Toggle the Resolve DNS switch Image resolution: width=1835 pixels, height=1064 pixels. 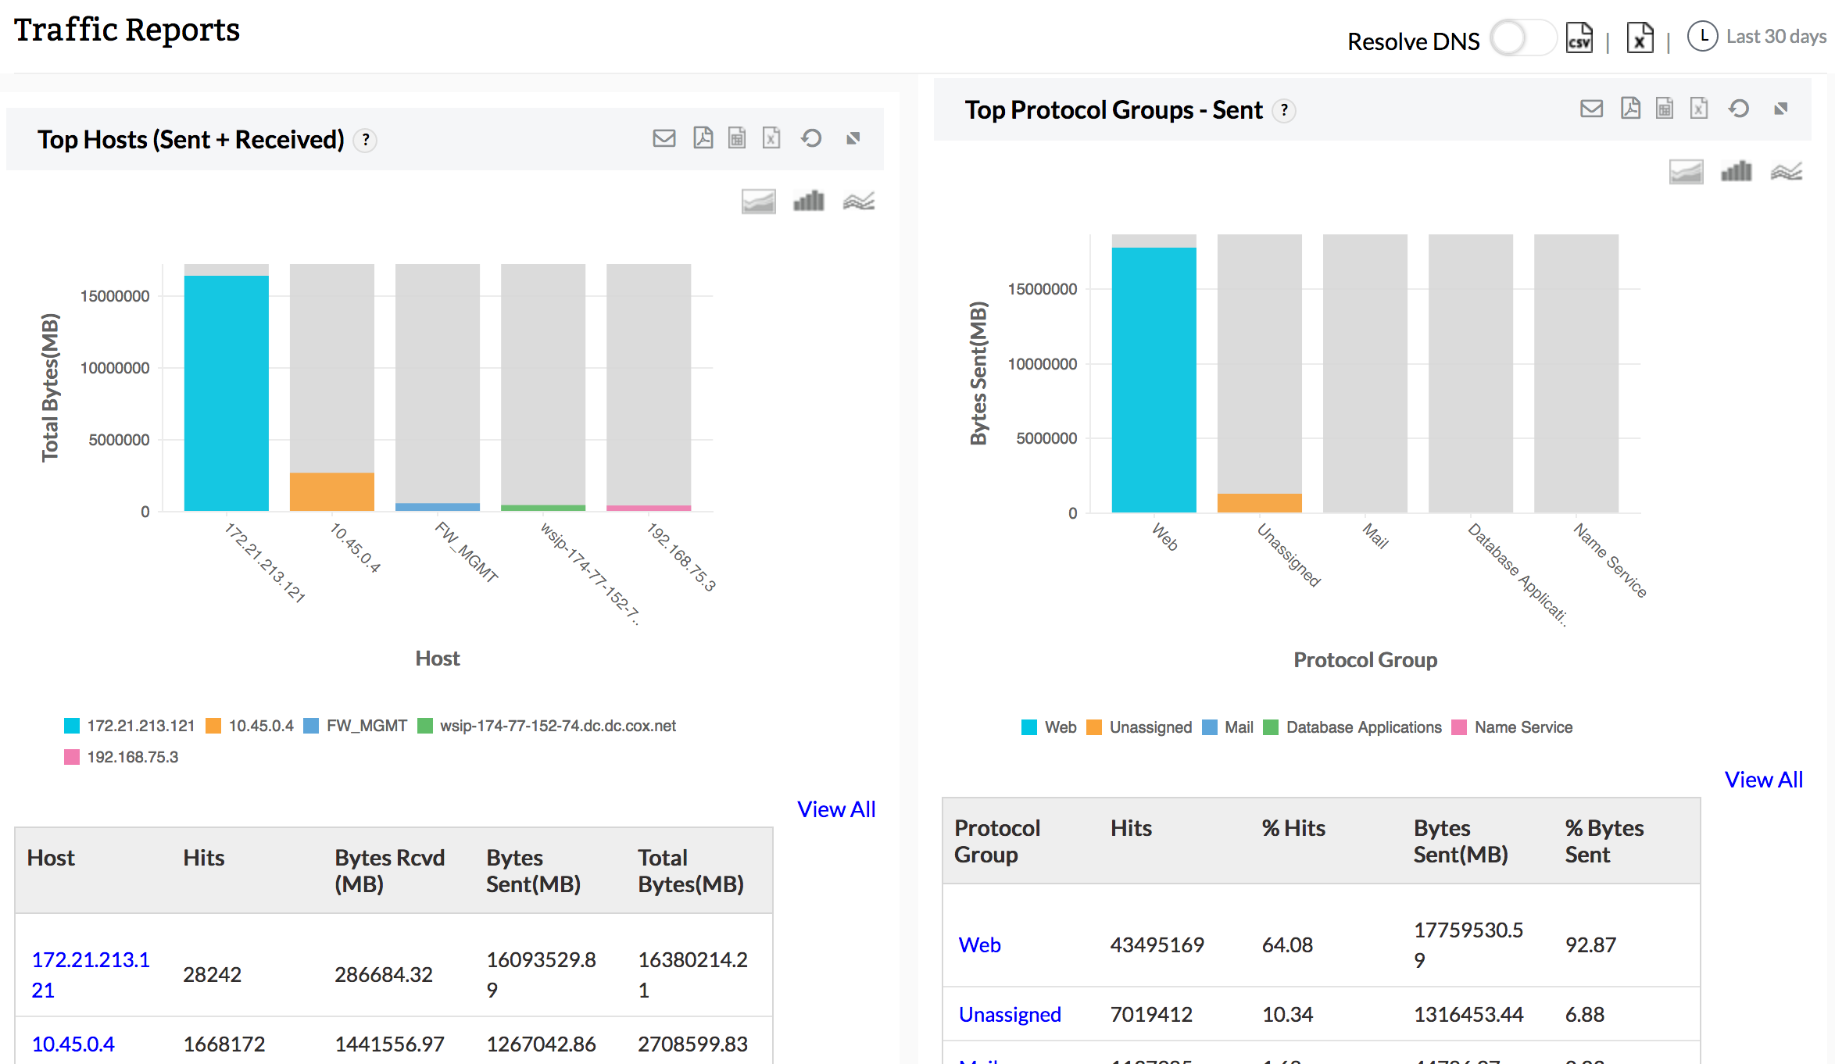pos(1522,37)
